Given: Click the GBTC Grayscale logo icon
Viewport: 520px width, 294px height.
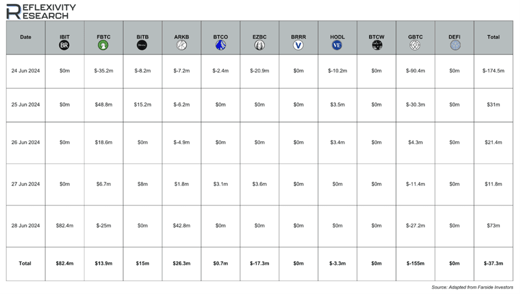Looking at the screenshot, I should pyautogui.click(x=415, y=45).
